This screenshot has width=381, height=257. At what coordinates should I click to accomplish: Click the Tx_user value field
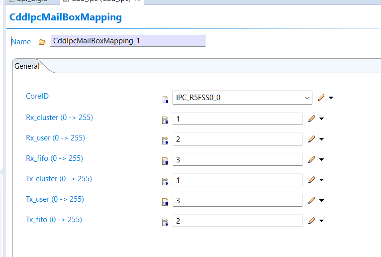[x=238, y=200]
